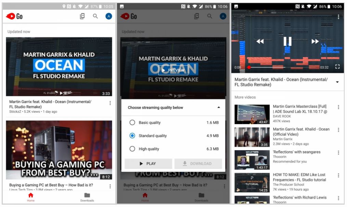
Task: Select the Standard quality radio button
Action: tap(132, 136)
